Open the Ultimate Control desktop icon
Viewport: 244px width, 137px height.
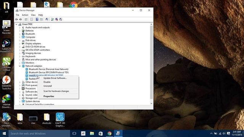click(6, 64)
